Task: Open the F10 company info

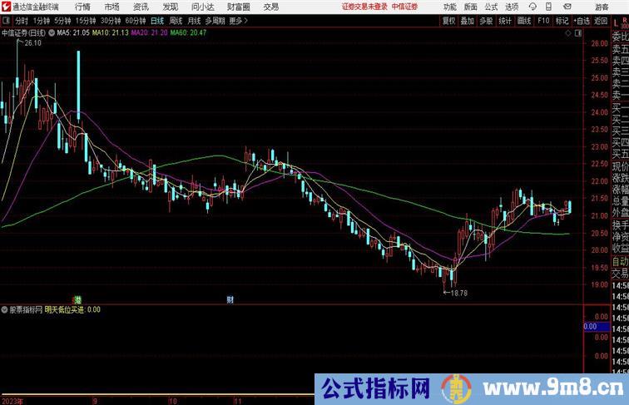Action: [x=543, y=21]
